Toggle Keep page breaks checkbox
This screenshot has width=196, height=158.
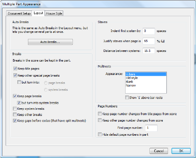pyautogui.click(x=15, y=96)
